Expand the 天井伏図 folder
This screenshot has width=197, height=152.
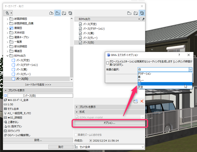tap(7, 33)
